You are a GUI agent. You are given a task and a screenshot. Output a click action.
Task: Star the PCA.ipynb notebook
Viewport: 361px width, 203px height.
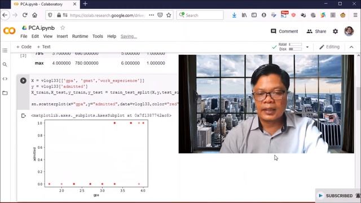pos(63,28)
